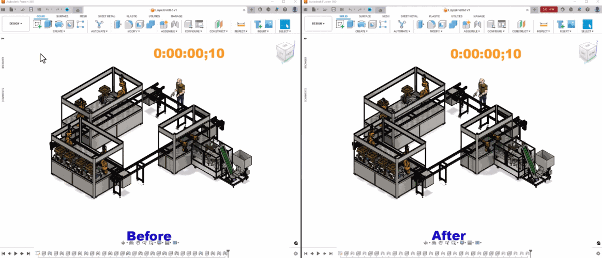602x258 pixels.
Task: Open the Automate scissors-like icon in Before window
Action: 100,24
